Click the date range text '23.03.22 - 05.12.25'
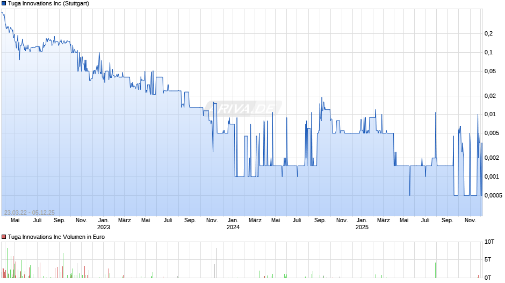Screen dimensions: 505x283 pos(30,213)
